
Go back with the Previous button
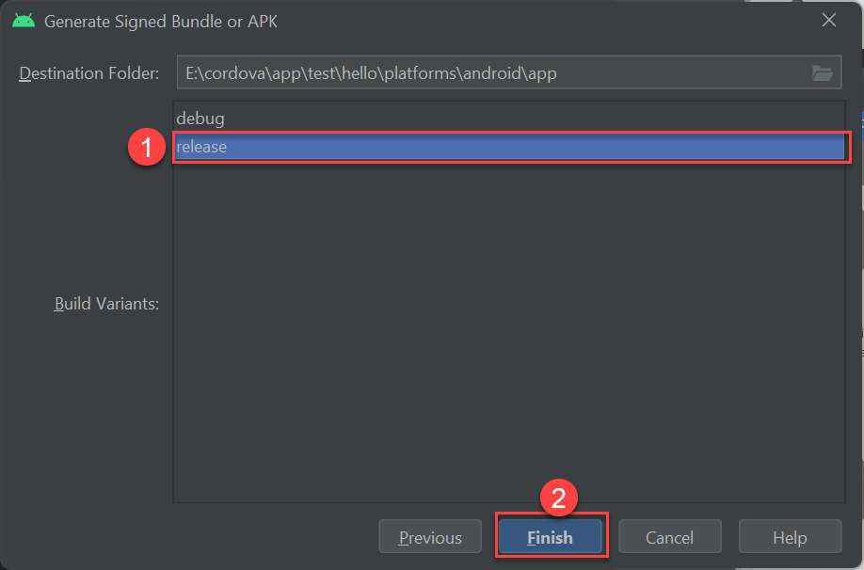tap(430, 536)
